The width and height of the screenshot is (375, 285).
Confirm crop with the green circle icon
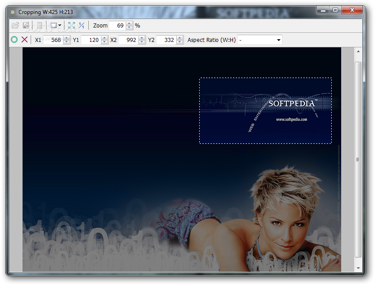coord(14,40)
